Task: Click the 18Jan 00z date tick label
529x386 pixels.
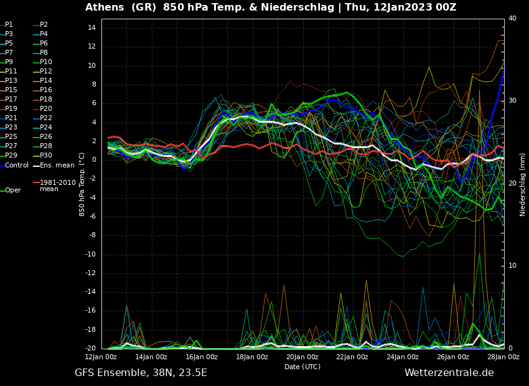Action: click(252, 357)
